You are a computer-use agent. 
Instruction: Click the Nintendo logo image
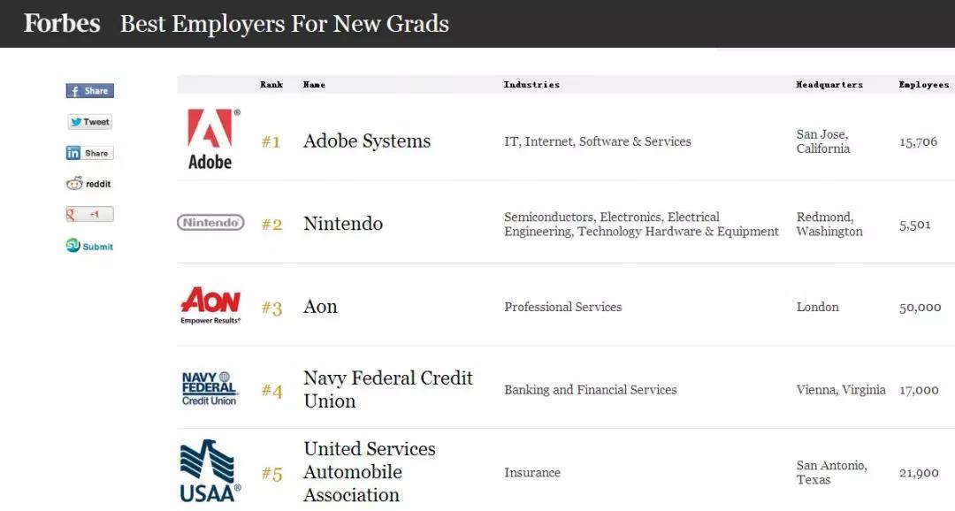tap(210, 222)
